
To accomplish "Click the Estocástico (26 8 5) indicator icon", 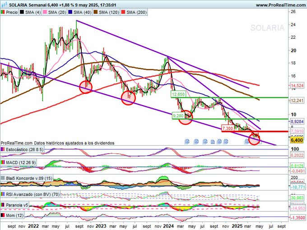I will [x=3, y=150].
